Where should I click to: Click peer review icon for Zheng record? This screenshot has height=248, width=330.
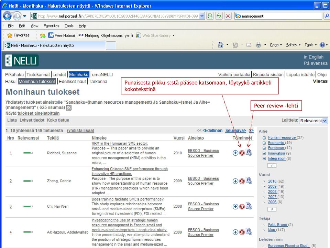pos(249,180)
